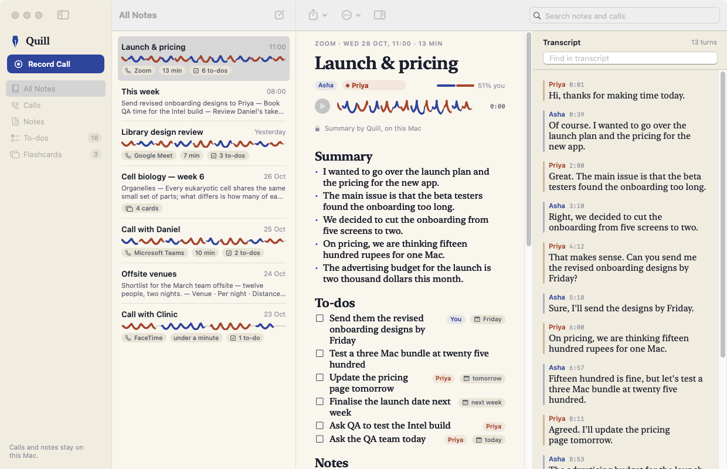This screenshot has width=727, height=469.
Task: Open Flashcards section in sidebar
Action: coord(56,154)
